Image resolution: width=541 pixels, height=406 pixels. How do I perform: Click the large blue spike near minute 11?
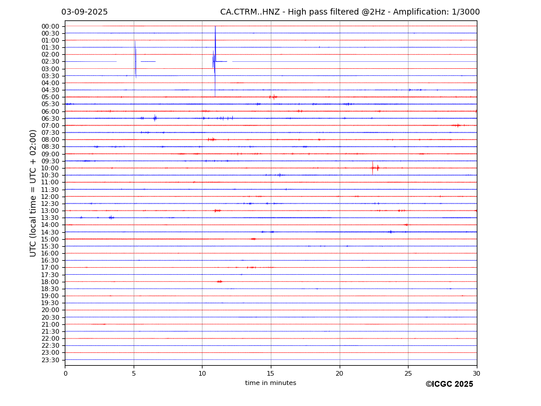tap(215, 61)
